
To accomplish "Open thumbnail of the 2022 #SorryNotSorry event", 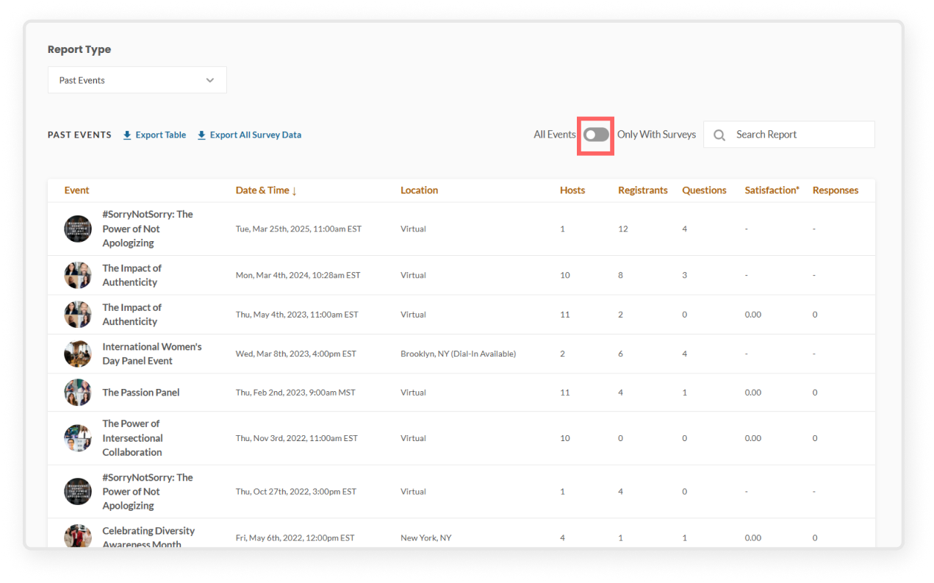I will [x=78, y=492].
